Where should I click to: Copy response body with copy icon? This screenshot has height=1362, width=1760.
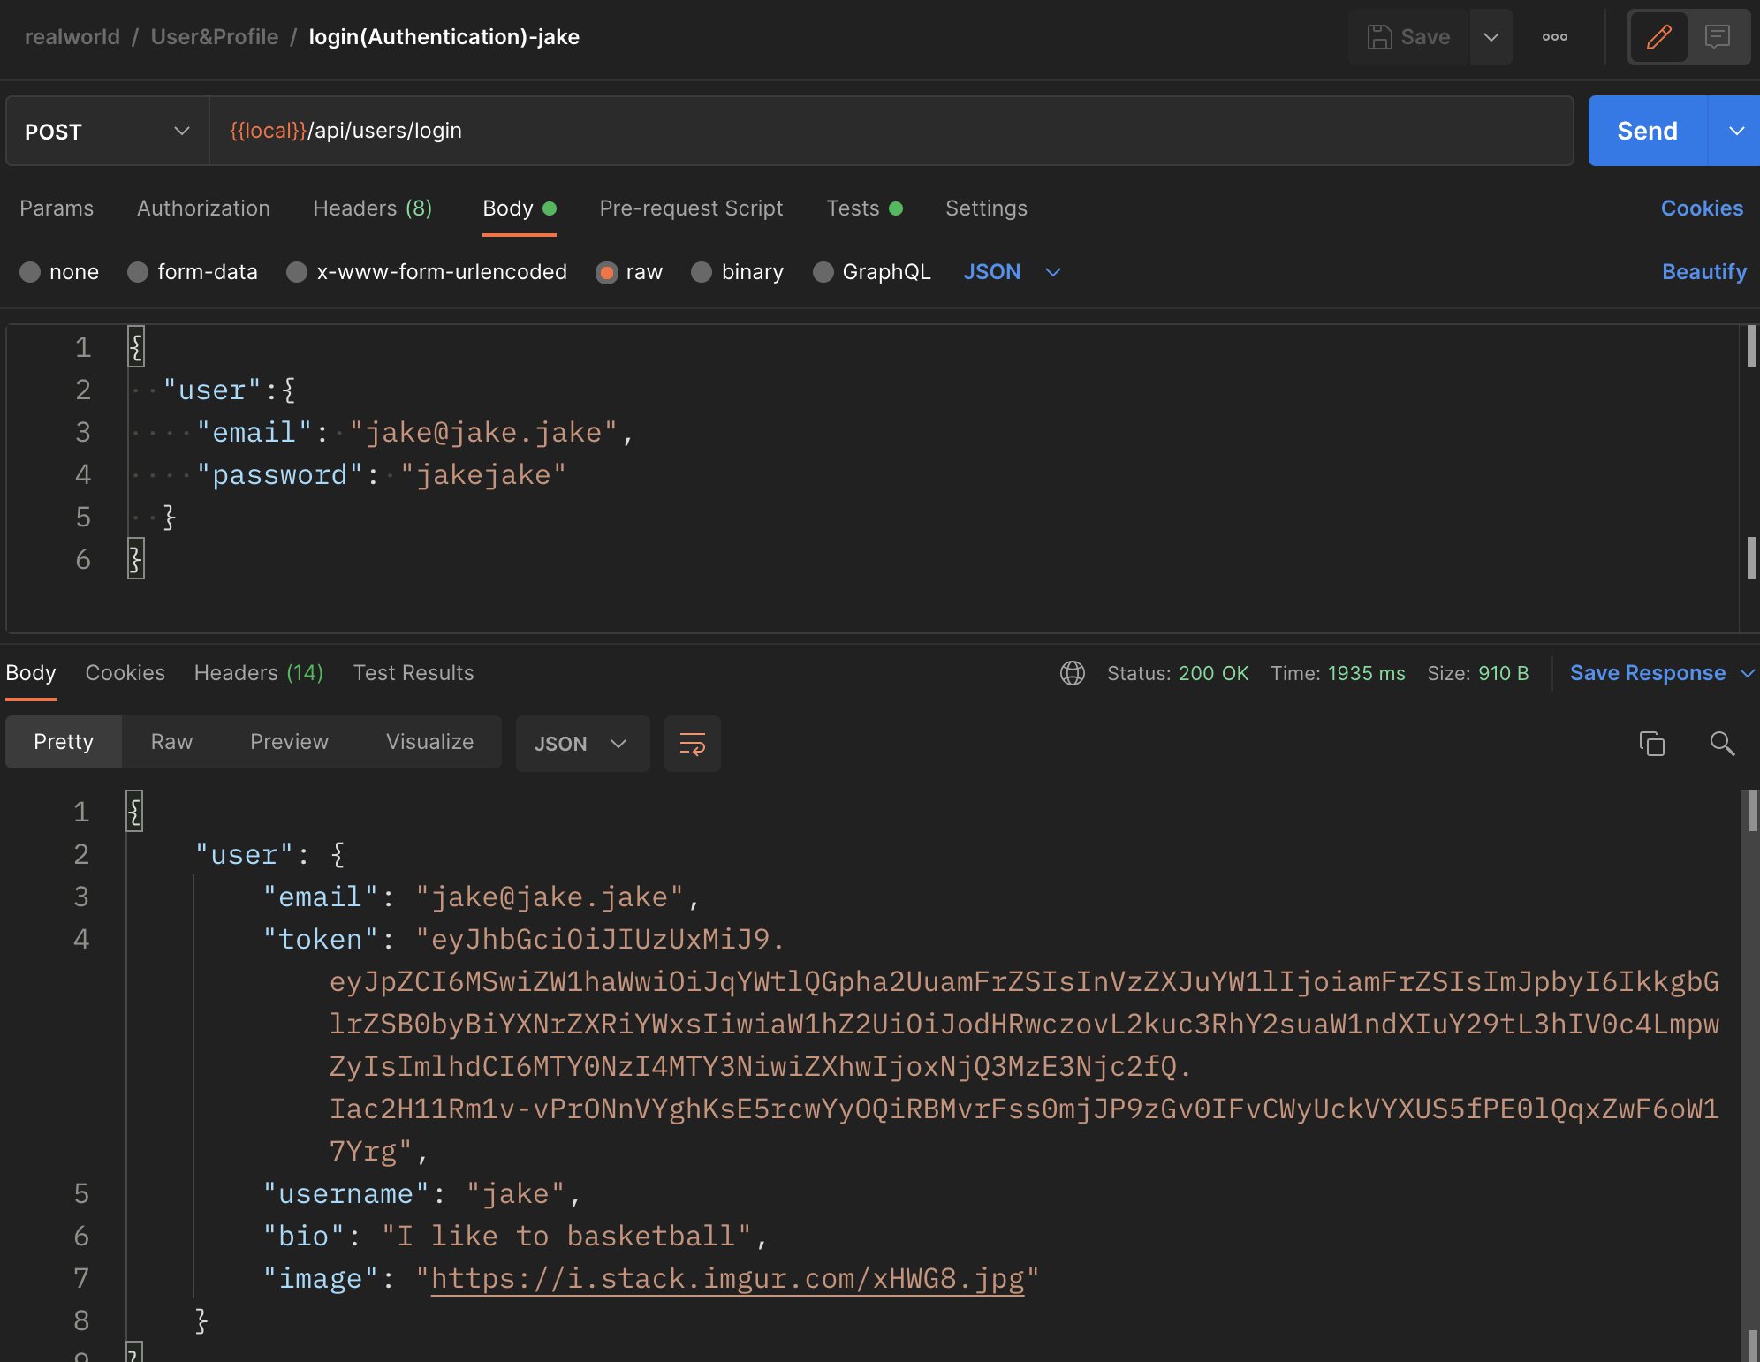coord(1651,744)
